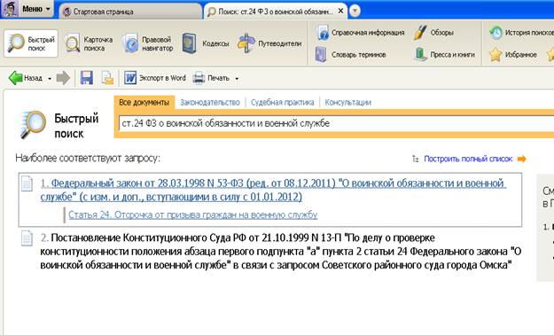
Task: Export results via Экспорт в Word
Action: (x=155, y=78)
